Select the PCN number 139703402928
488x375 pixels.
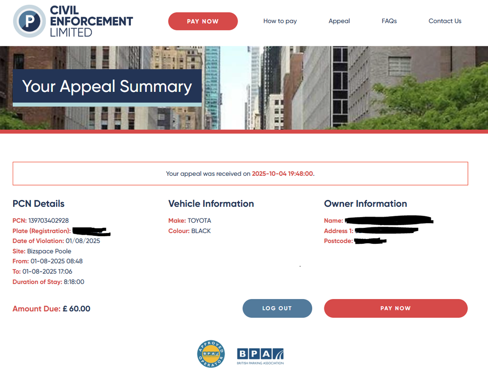tap(49, 221)
